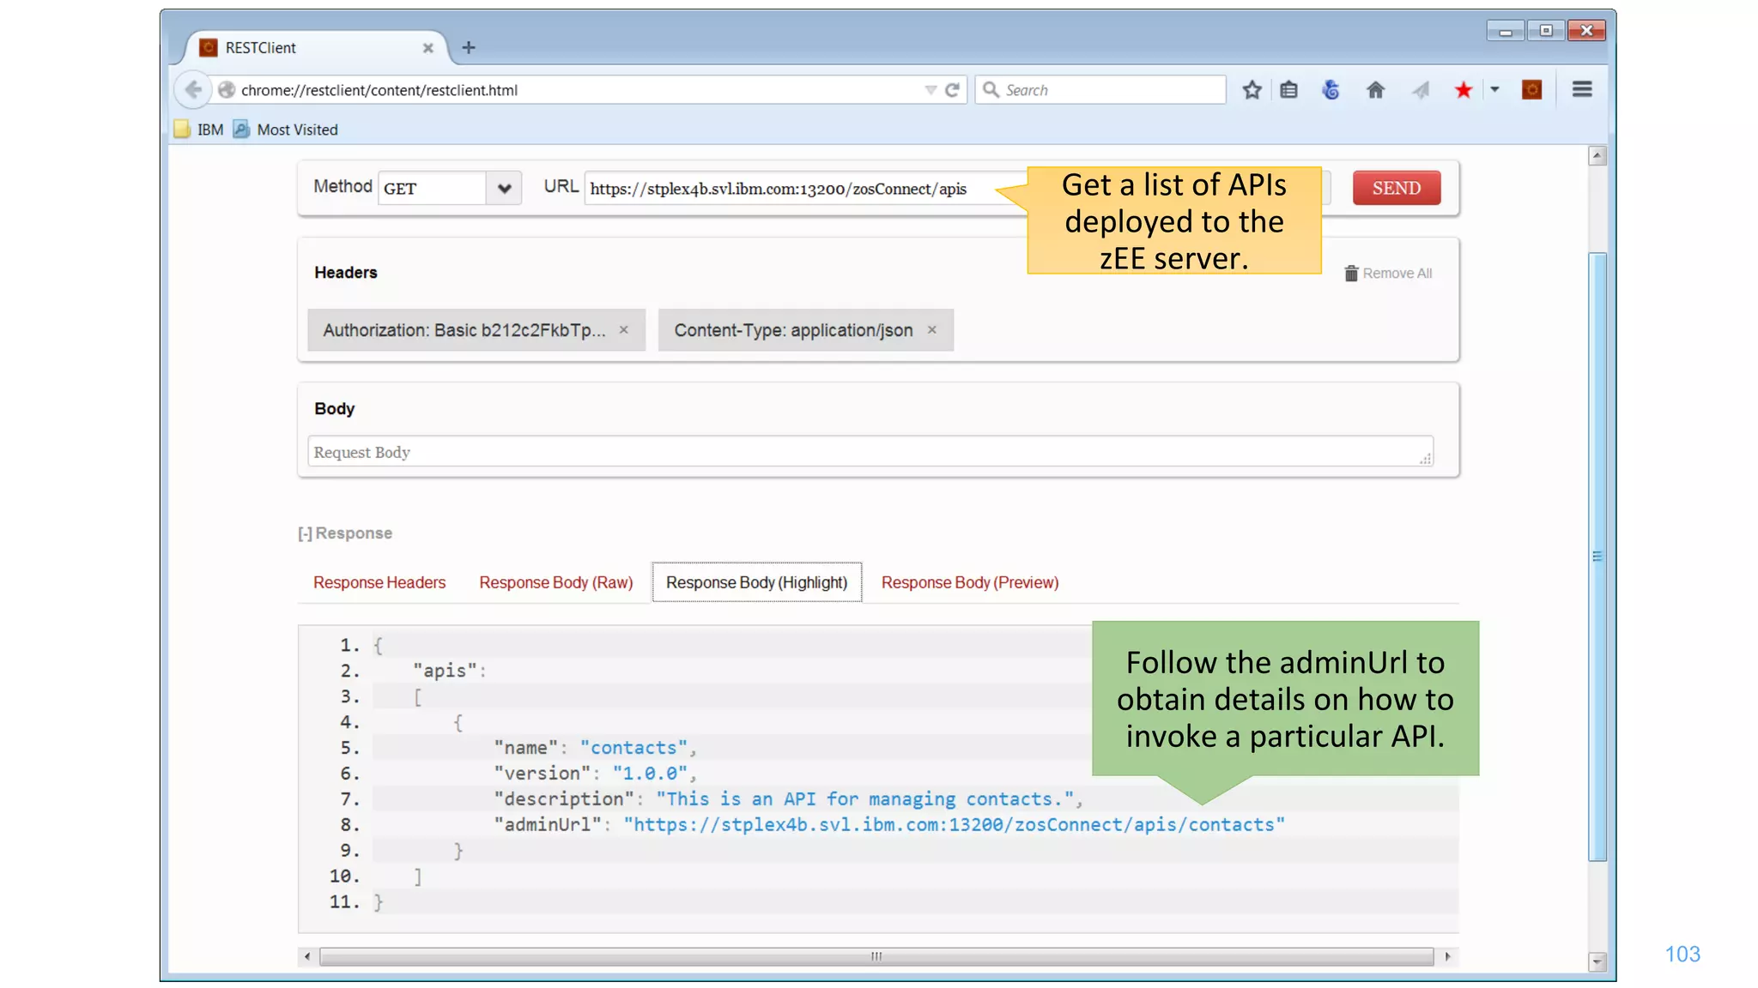This screenshot has width=1758, height=988.
Task: Maximize the browser window
Action: click(x=1546, y=31)
